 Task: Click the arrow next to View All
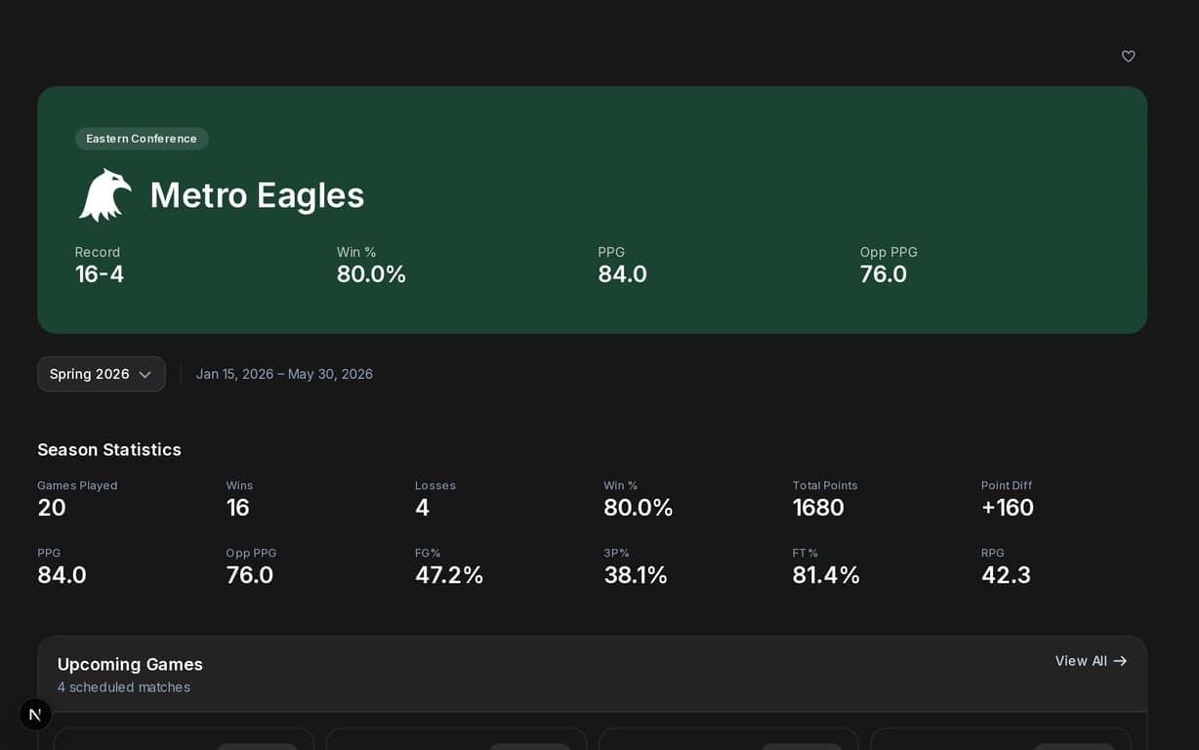(1120, 661)
